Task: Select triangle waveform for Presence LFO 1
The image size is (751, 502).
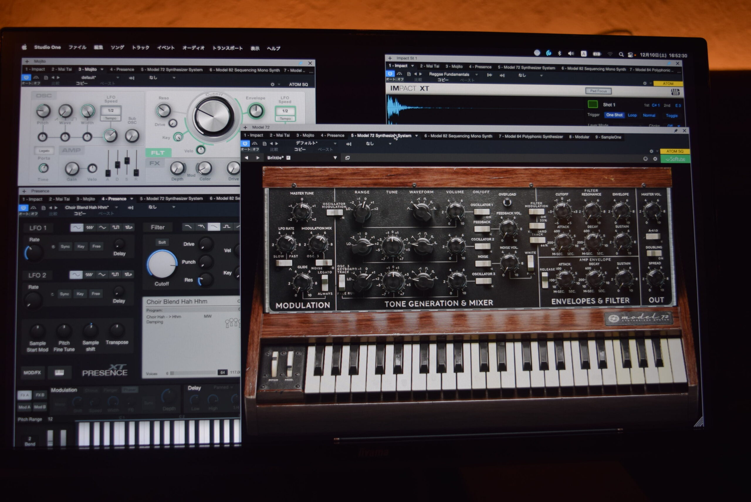Action: pyautogui.click(x=102, y=227)
